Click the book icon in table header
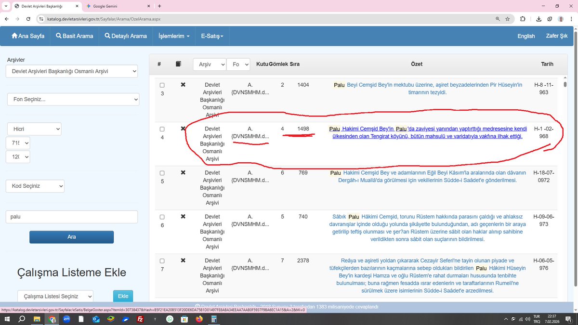Viewport: 578px width, 325px height. 178,64
